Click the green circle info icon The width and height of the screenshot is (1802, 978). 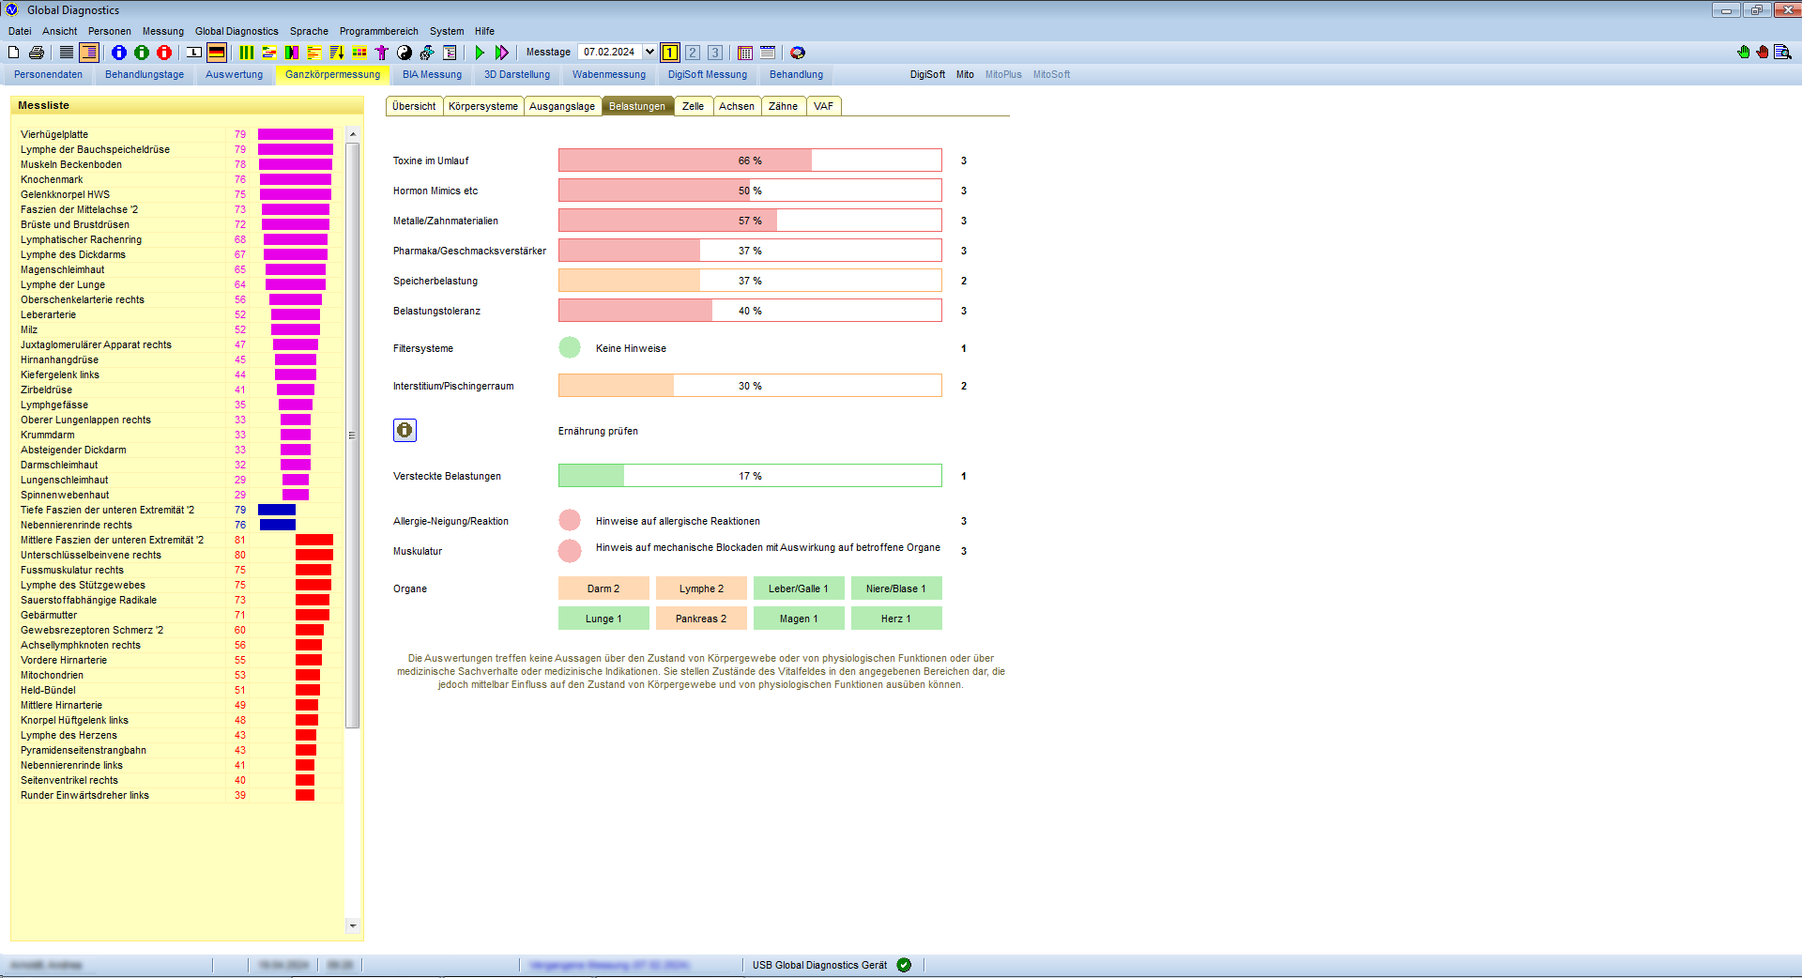[142, 53]
